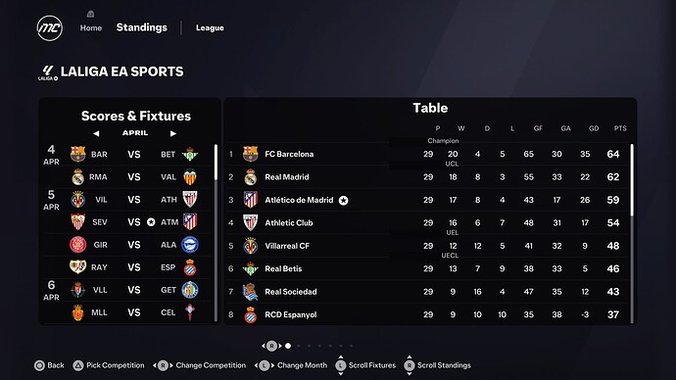Click the Girona crest in fixtures
The image size is (676, 380).
coord(78,245)
